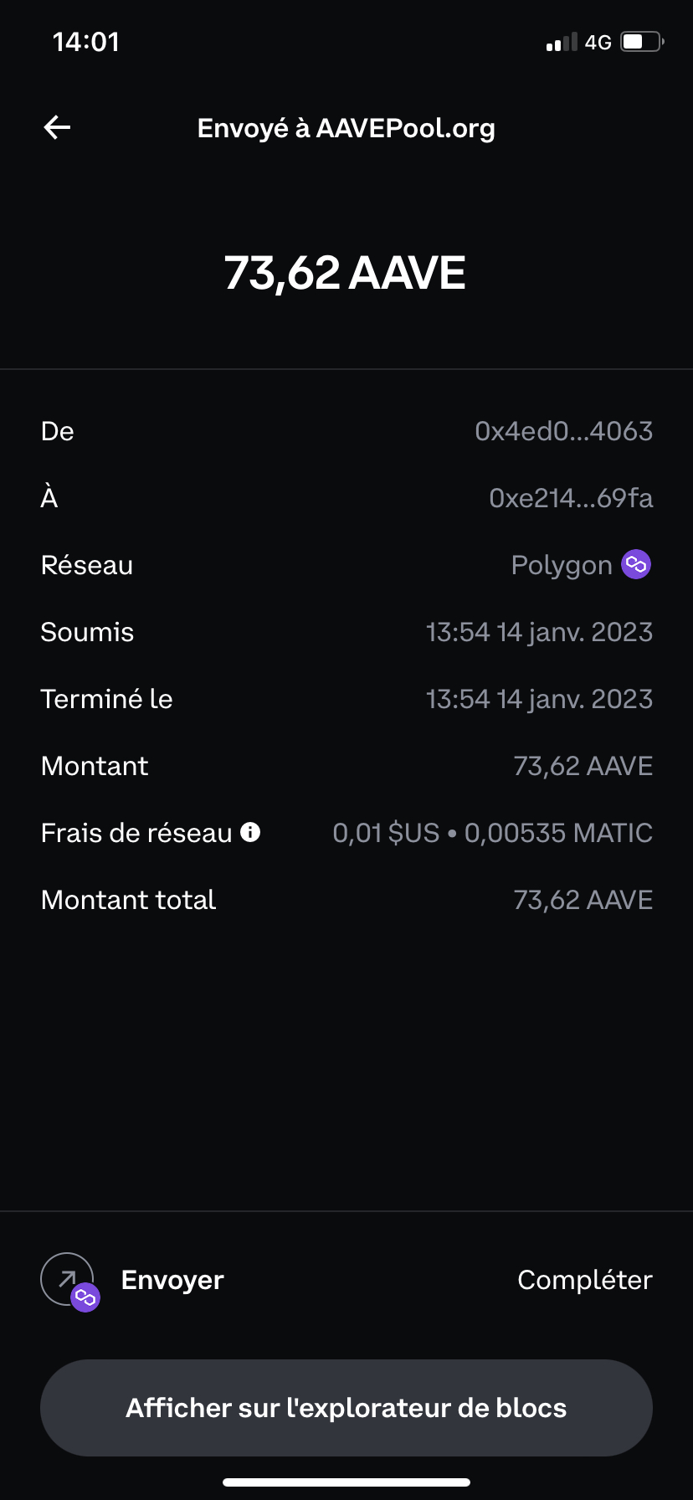Click the 'Frais de réseau' label
Viewport: 693px width, 1500px height.
[136, 833]
